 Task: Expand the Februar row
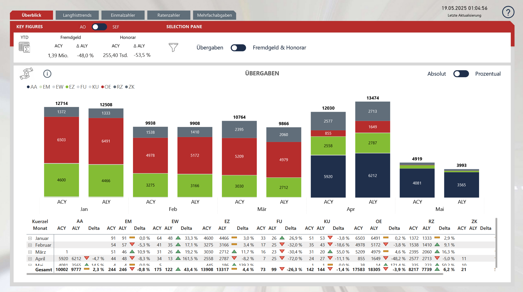[x=30, y=245]
